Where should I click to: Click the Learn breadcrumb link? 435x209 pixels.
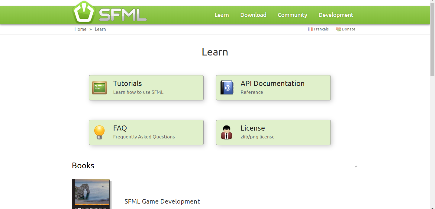click(100, 29)
